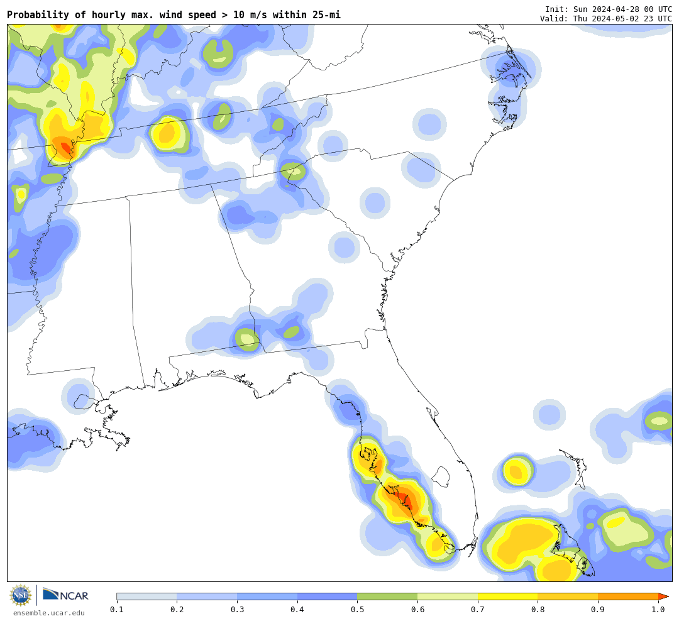This screenshot has height=621, width=679.
Task: Click the 0.2 colorbar label
Action: click(177, 610)
